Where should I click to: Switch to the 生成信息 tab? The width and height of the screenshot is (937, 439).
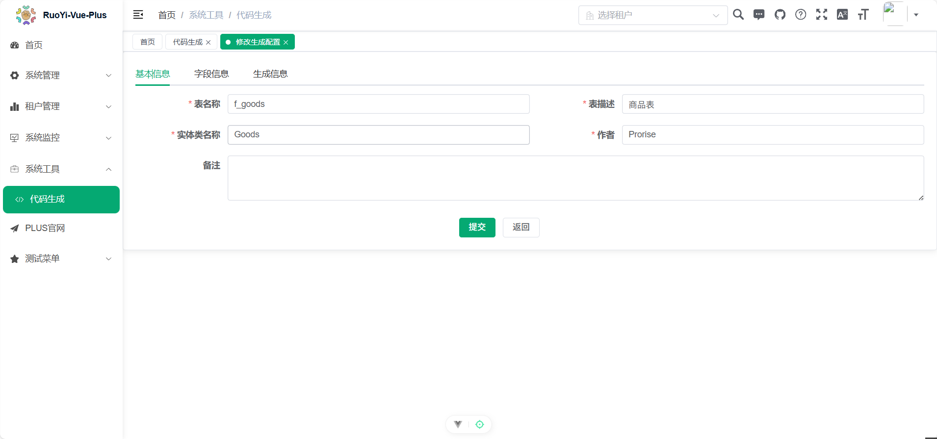270,74
